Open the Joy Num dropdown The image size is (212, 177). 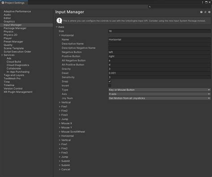tap(159, 98)
